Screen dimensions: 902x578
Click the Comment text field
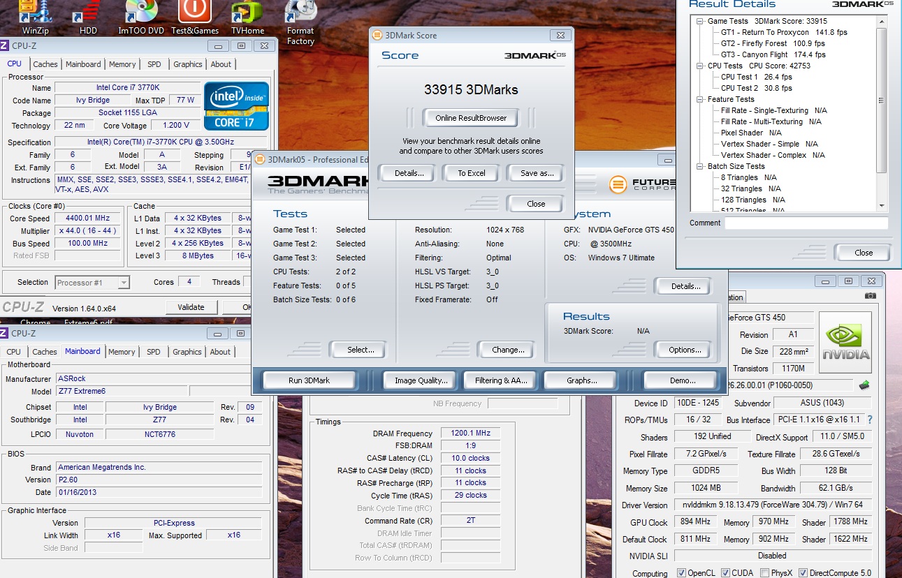tap(806, 223)
